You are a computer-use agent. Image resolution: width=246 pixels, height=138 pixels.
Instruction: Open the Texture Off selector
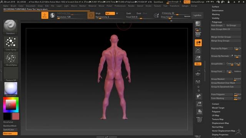(x=11, y=74)
